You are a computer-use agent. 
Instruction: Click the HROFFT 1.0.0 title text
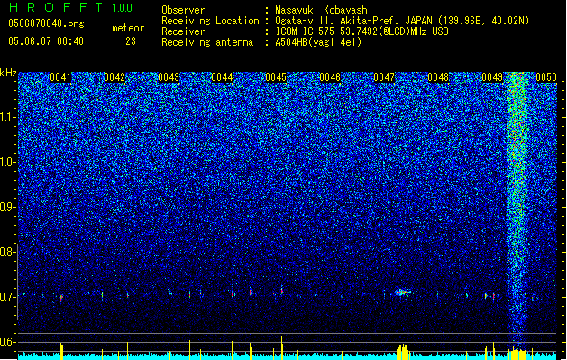pos(71,7)
